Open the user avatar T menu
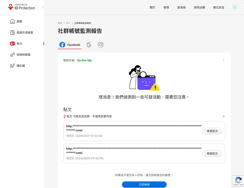244x188 pixels. pos(235,8)
